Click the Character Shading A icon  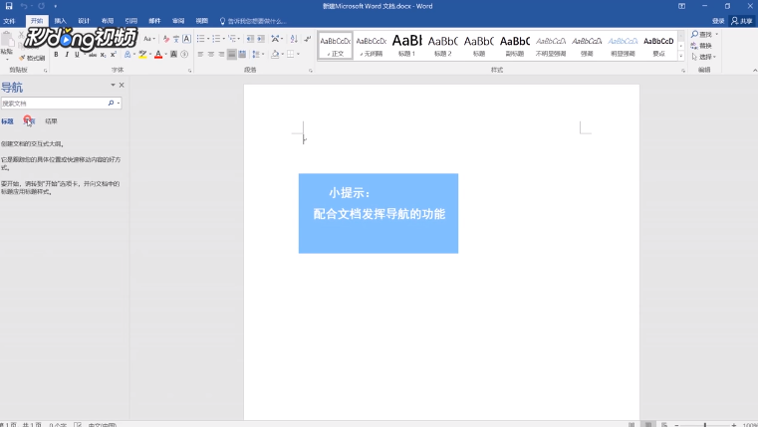pyautogui.click(x=174, y=55)
